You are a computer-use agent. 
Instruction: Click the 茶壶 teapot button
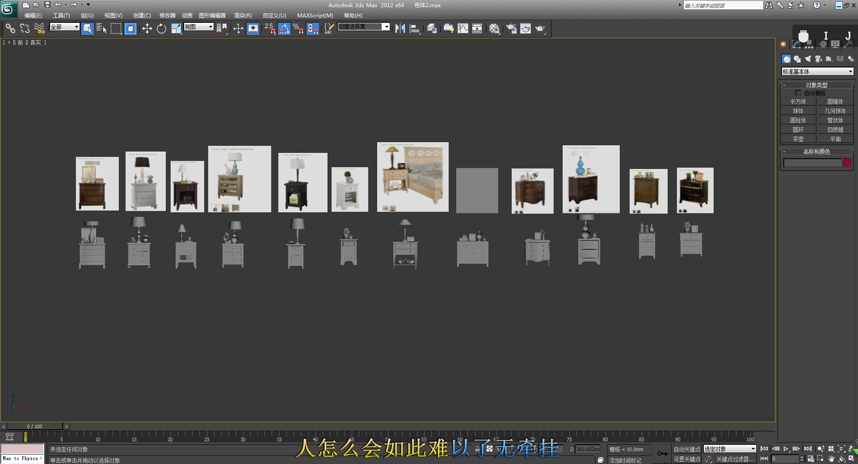(x=798, y=139)
